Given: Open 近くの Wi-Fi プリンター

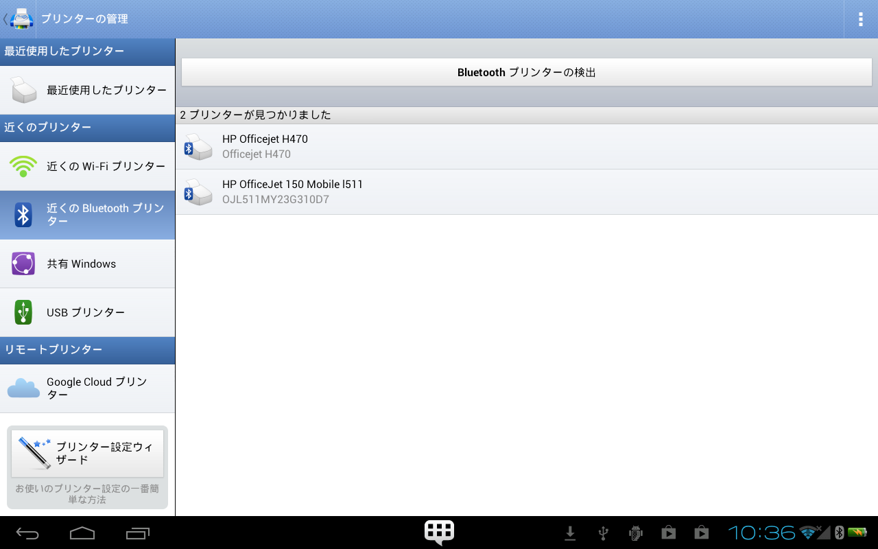Looking at the screenshot, I should tap(87, 166).
